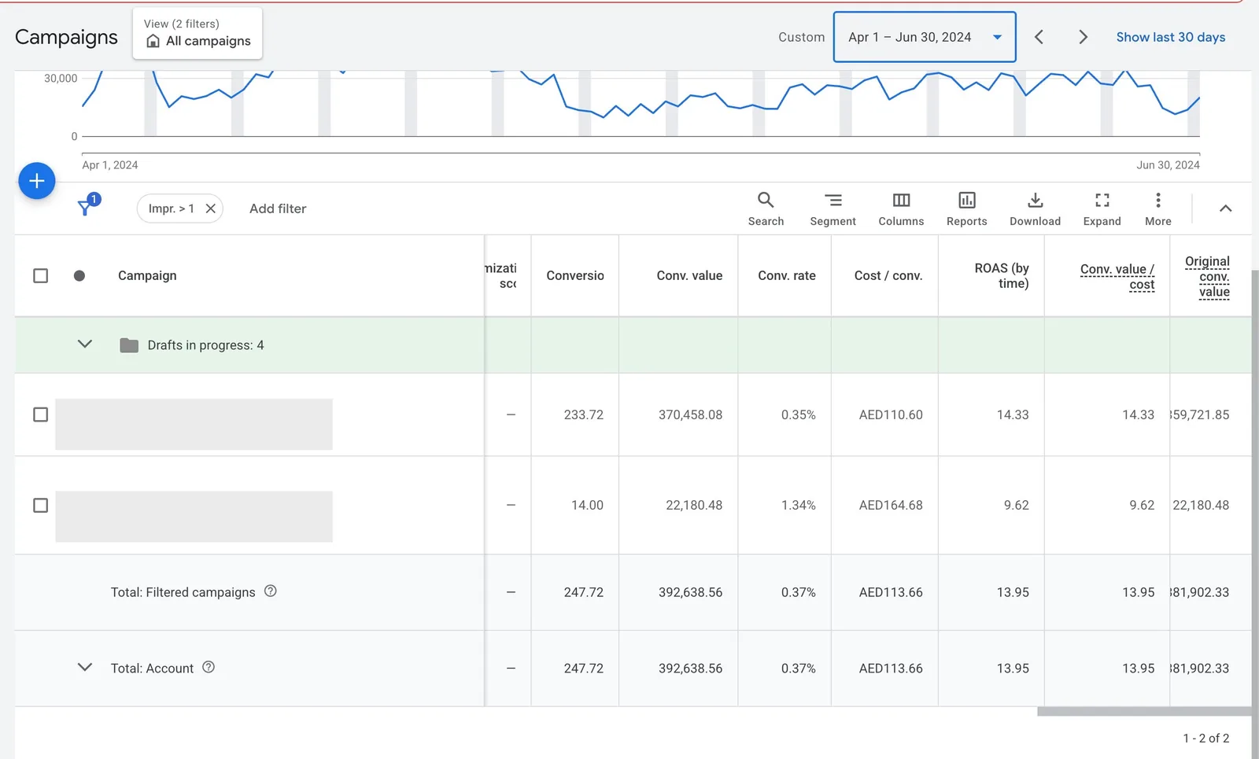Open the filter funnel icon
This screenshot has width=1259, height=759.
86,207
